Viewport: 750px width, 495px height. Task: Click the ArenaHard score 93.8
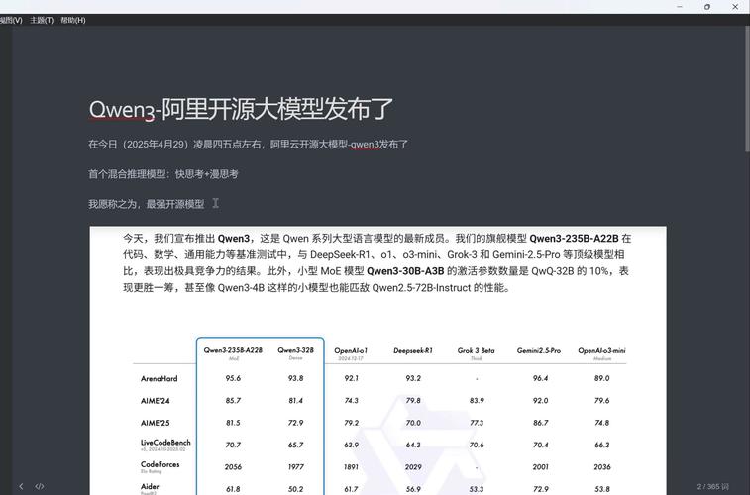[295, 378]
